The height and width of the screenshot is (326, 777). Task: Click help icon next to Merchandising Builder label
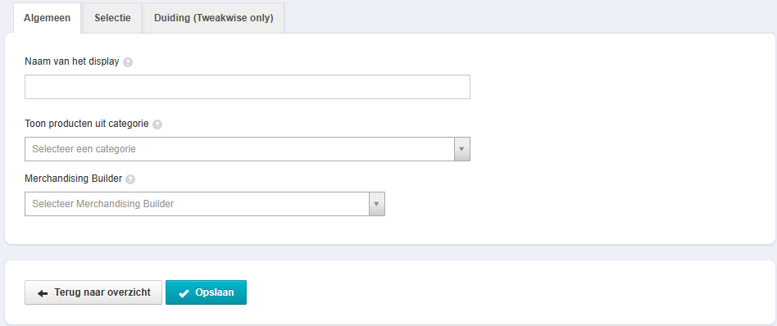[130, 179]
